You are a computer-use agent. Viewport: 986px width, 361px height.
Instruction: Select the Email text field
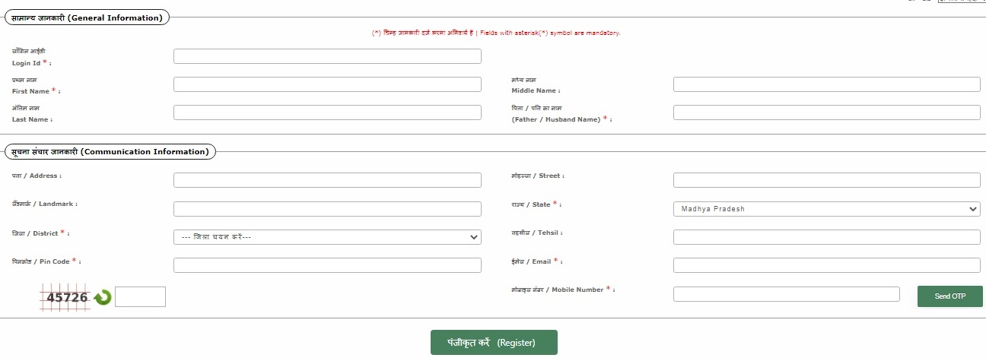[827, 265]
